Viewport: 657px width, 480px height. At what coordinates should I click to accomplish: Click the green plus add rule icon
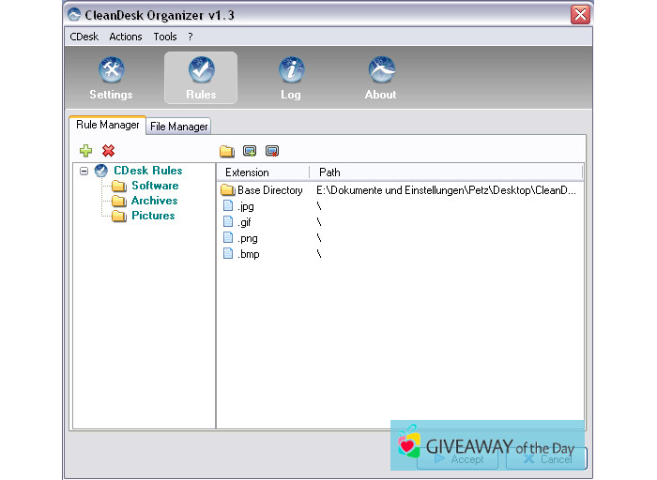(x=86, y=150)
